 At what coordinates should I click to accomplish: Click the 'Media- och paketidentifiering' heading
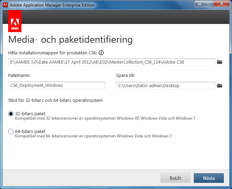click(x=71, y=40)
